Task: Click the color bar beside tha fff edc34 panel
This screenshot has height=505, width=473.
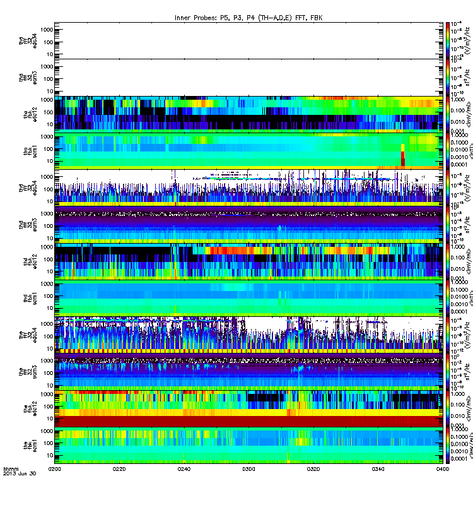Action: tap(448, 40)
